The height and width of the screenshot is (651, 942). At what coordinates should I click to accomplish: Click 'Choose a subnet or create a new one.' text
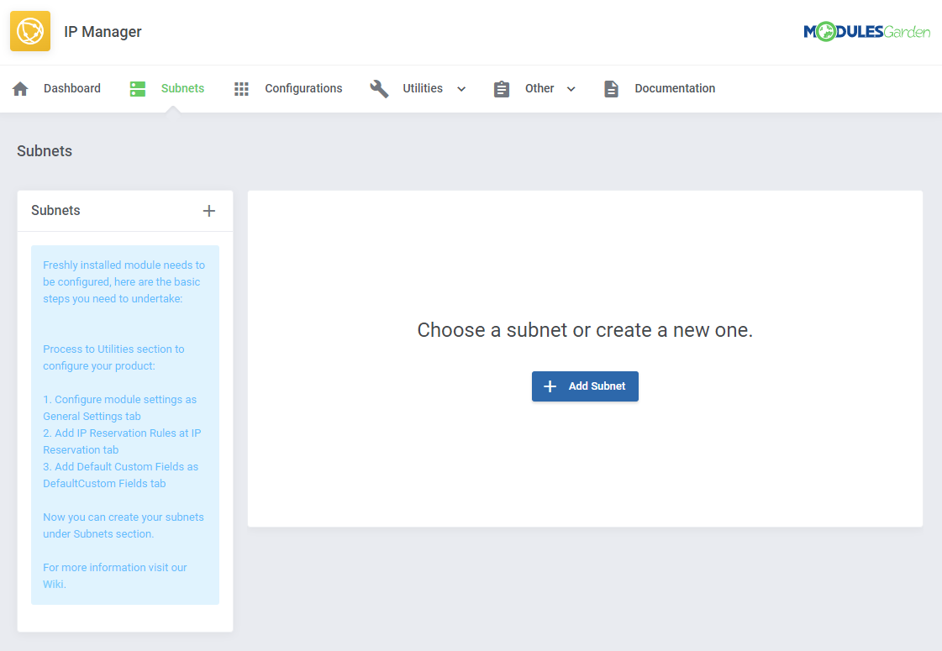click(x=585, y=330)
